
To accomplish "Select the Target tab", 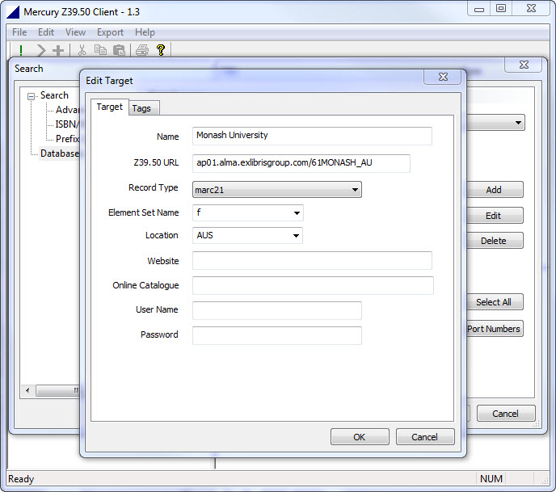I will [109, 107].
